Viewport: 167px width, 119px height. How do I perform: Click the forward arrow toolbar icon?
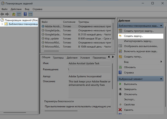(7, 14)
